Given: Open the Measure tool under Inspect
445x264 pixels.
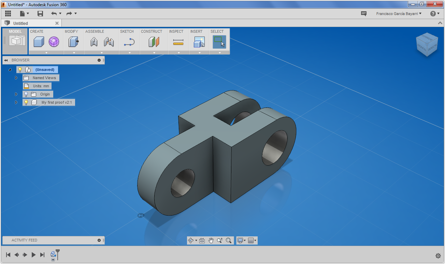Looking at the screenshot, I should (x=178, y=42).
